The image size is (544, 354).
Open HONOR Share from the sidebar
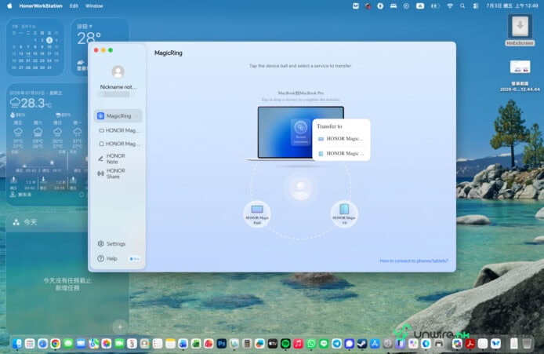(x=118, y=173)
